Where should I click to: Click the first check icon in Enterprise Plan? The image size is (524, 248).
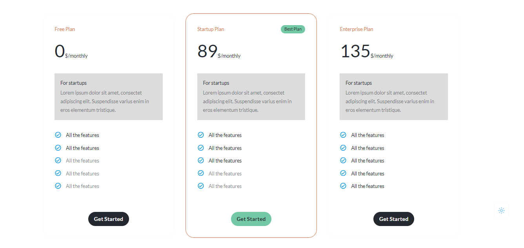click(343, 135)
